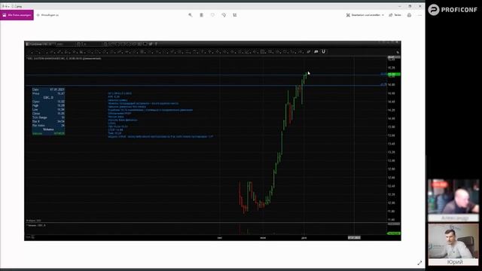The height and width of the screenshot is (271, 482).
Task: Click the 'Teilen' share button
Action: [x=395, y=15]
